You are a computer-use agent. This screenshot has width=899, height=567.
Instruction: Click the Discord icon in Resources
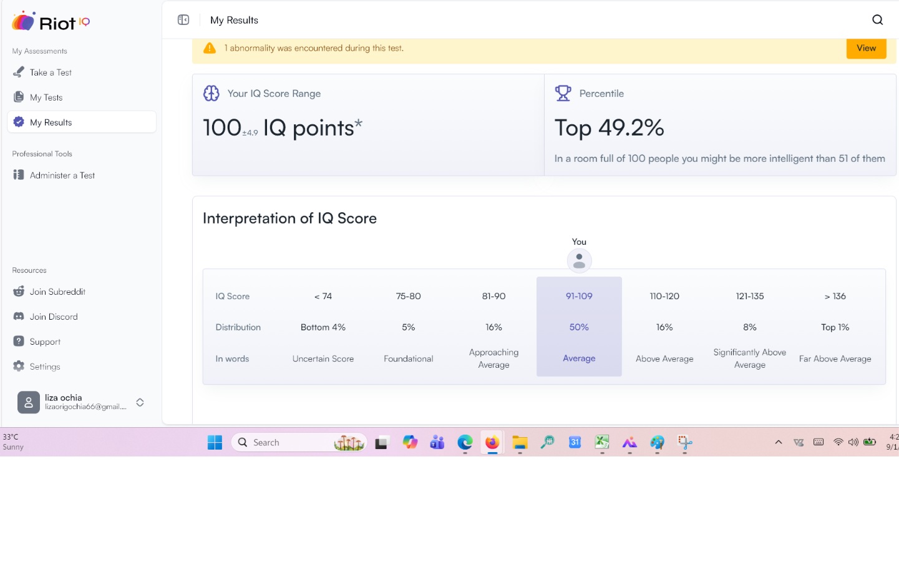pos(19,317)
